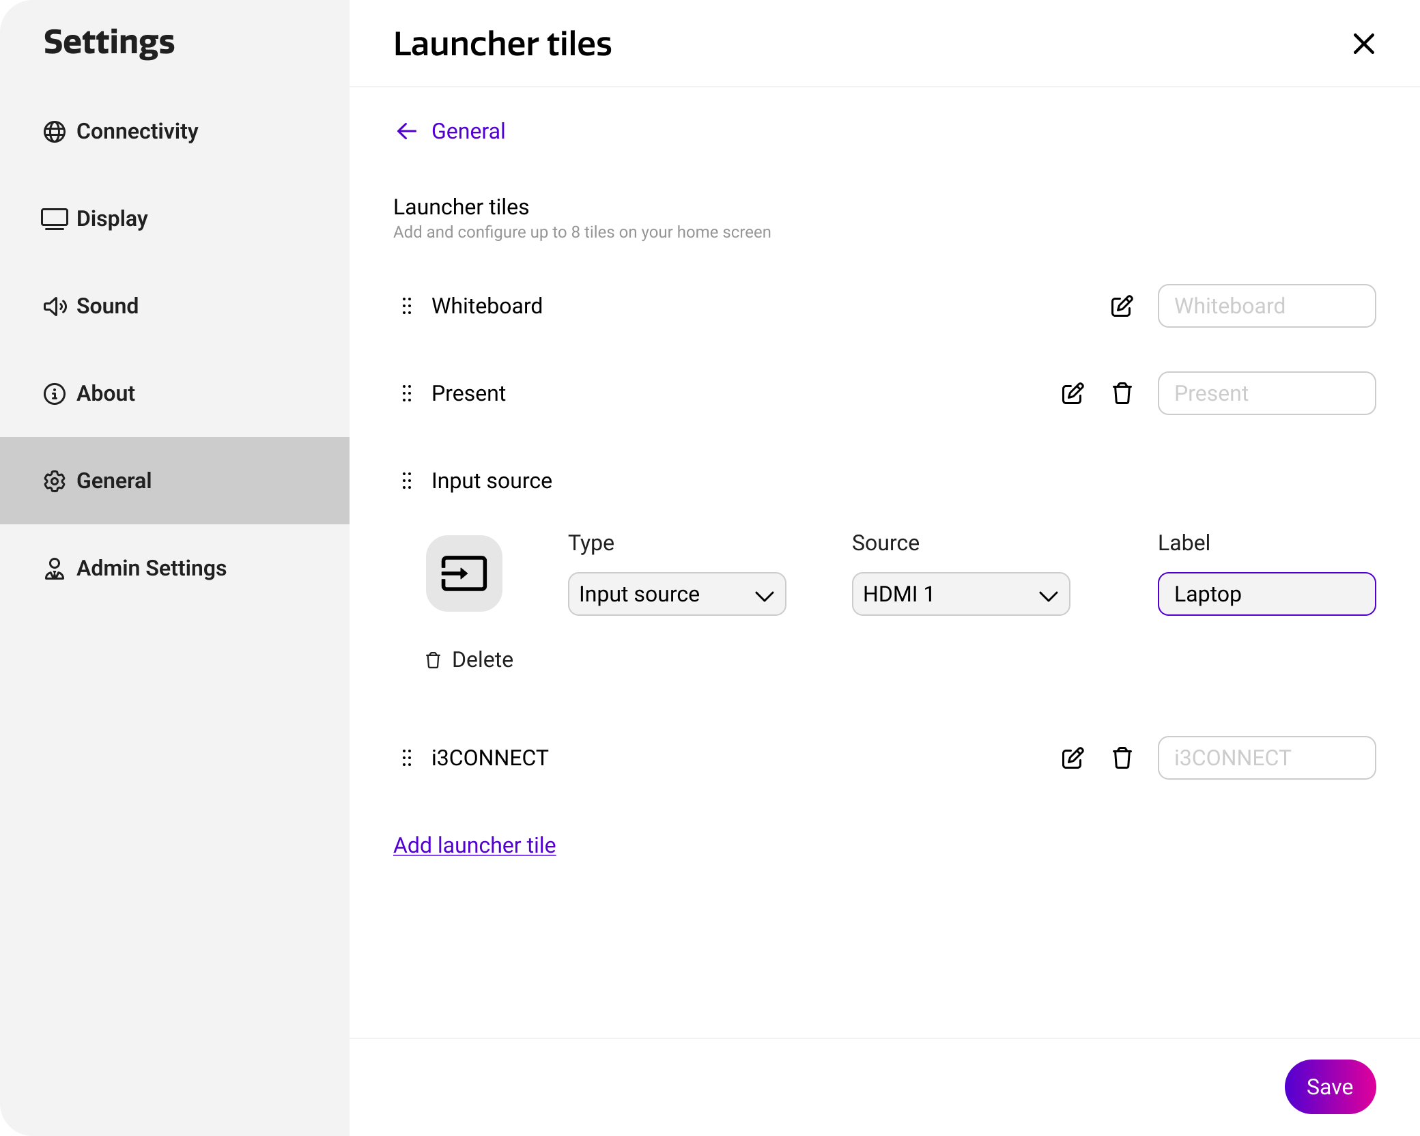
Task: Switch to Display settings section
Action: click(112, 218)
